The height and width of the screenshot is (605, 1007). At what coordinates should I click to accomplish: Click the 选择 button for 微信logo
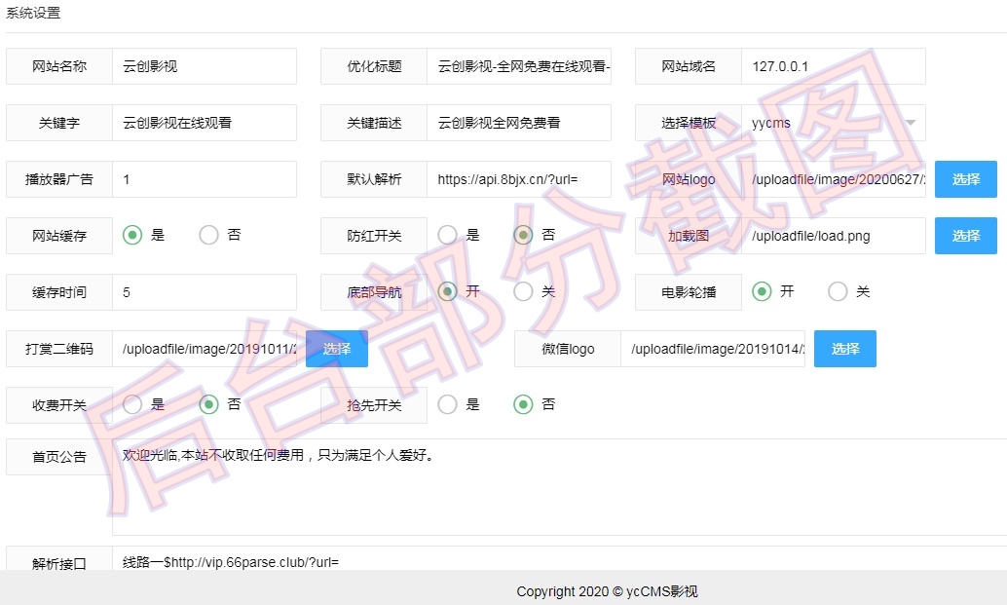pos(844,349)
